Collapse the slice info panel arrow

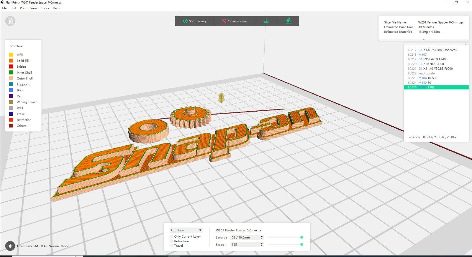coord(424,40)
